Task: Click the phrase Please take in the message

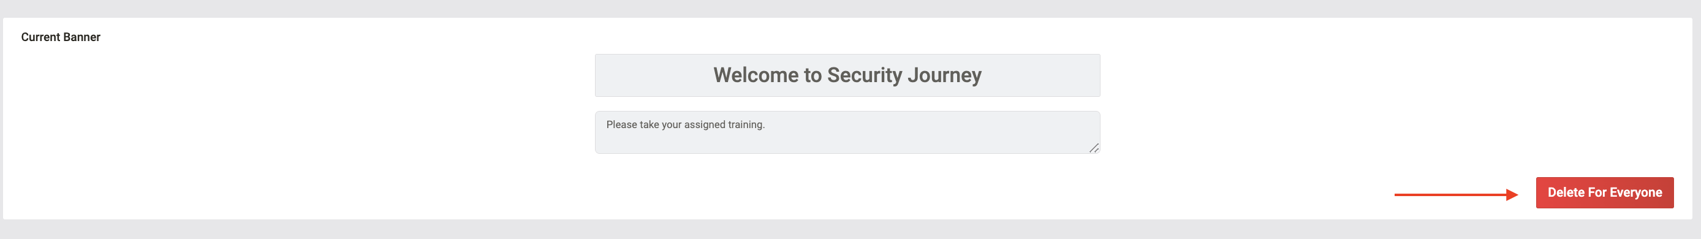Action: click(x=632, y=125)
